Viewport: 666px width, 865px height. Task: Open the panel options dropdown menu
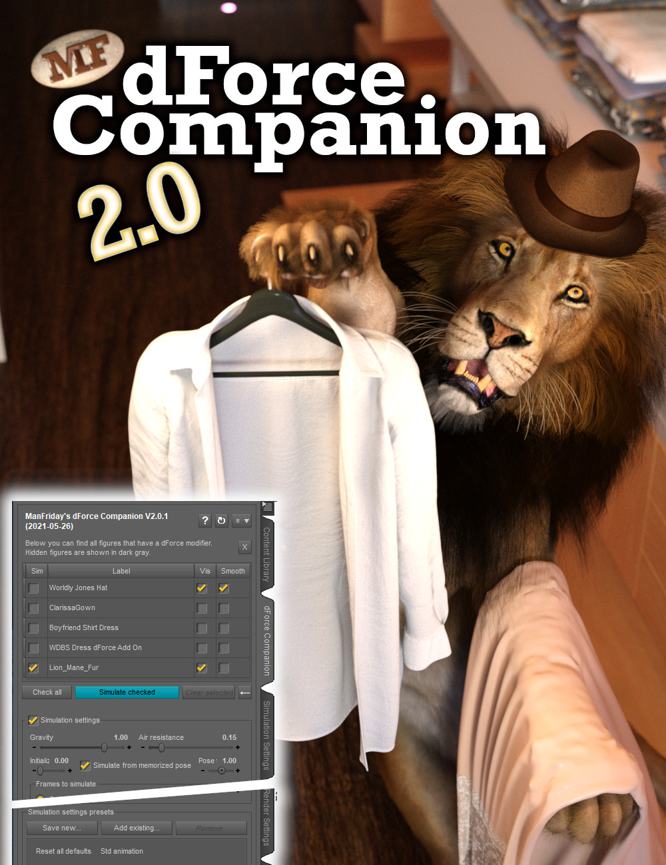point(241,520)
